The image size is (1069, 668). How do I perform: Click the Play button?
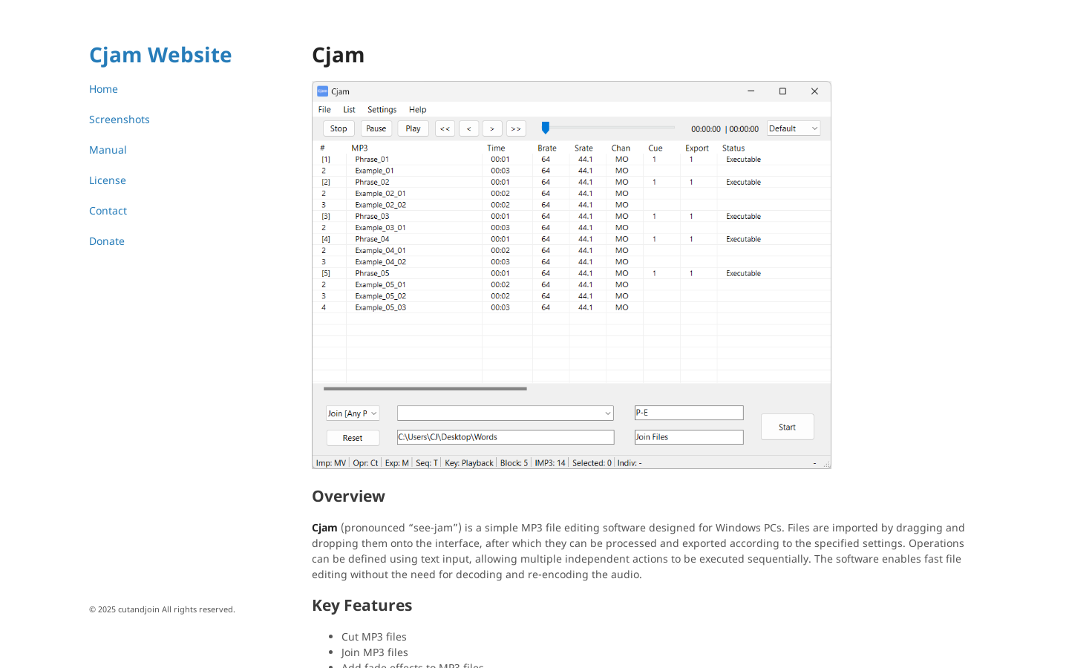tap(413, 128)
